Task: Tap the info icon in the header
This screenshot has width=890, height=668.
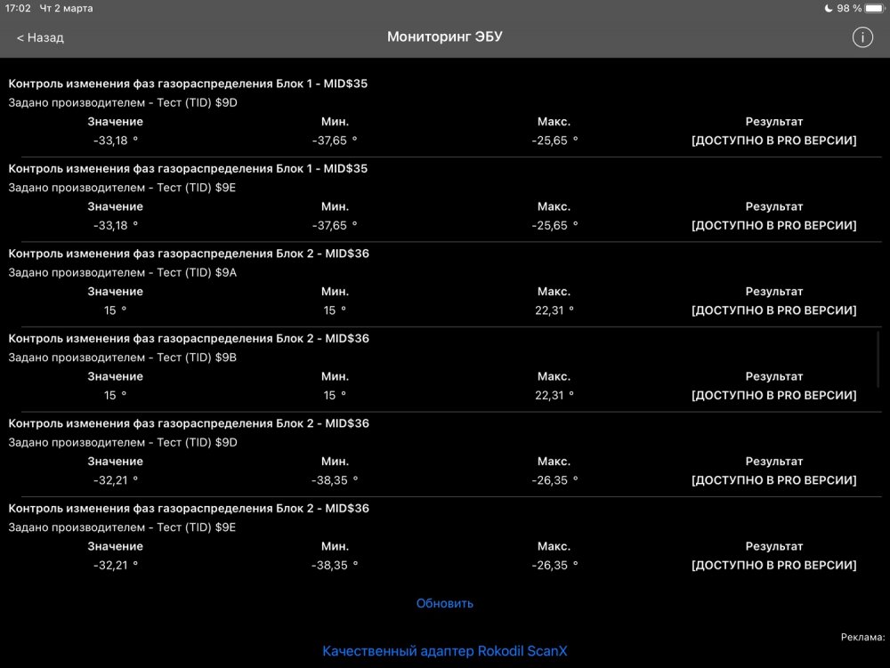Action: coord(862,37)
